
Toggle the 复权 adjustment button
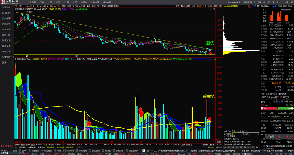[177, 6]
